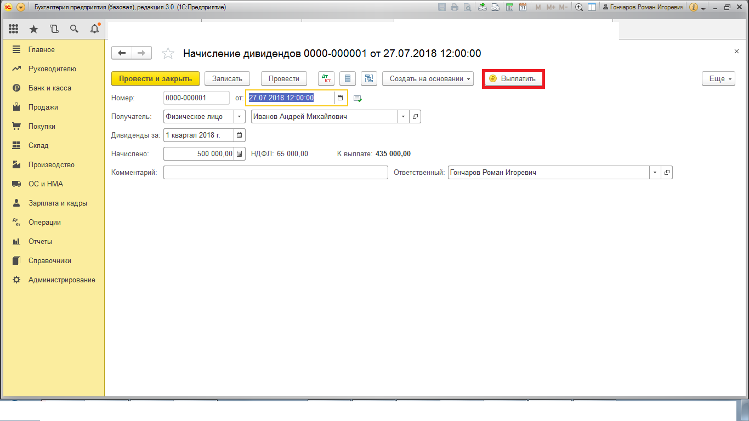Click the Go To Link icon in title bar
This screenshot has height=421, width=749.
(495, 7)
